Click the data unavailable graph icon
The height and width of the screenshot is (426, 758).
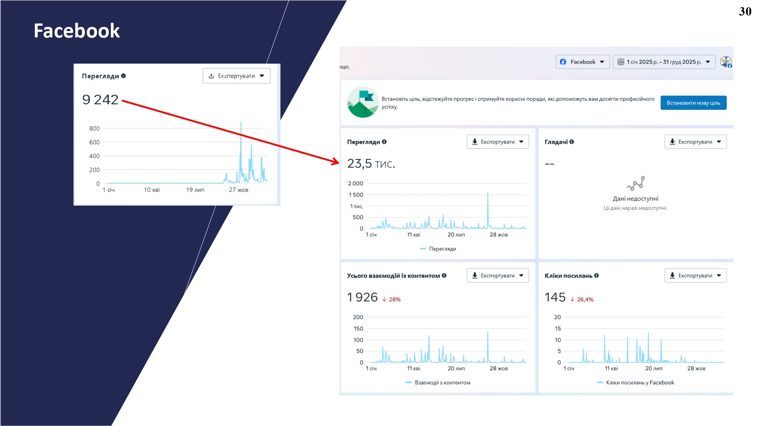click(636, 183)
